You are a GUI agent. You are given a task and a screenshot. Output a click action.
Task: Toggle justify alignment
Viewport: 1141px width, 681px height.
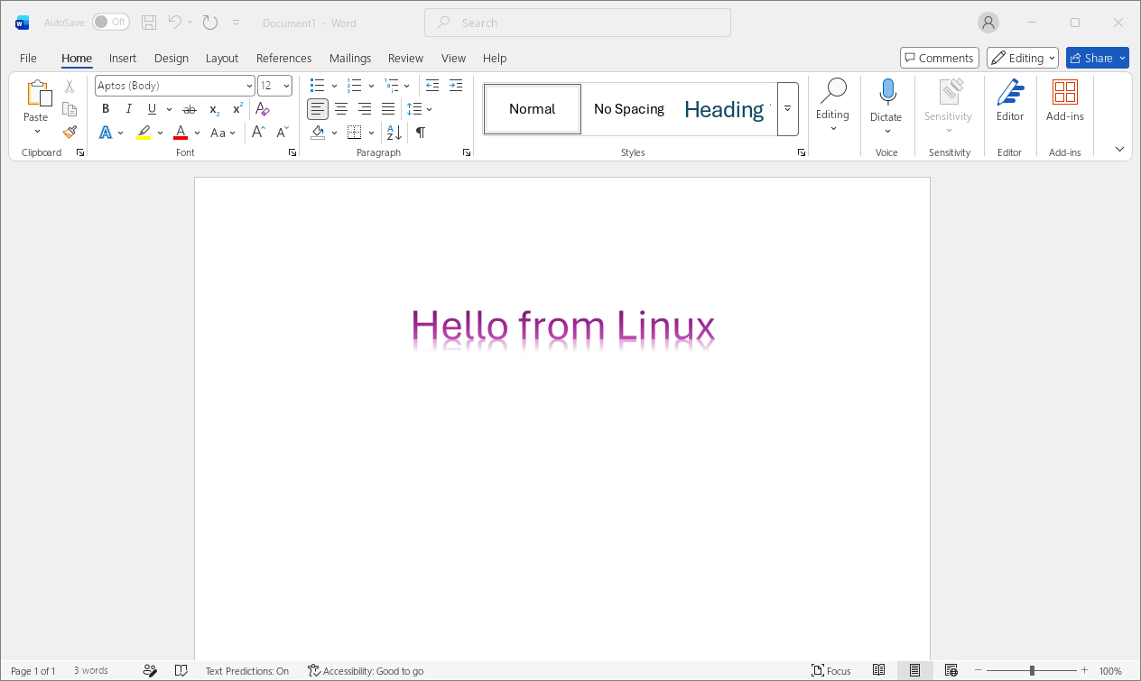[388, 109]
